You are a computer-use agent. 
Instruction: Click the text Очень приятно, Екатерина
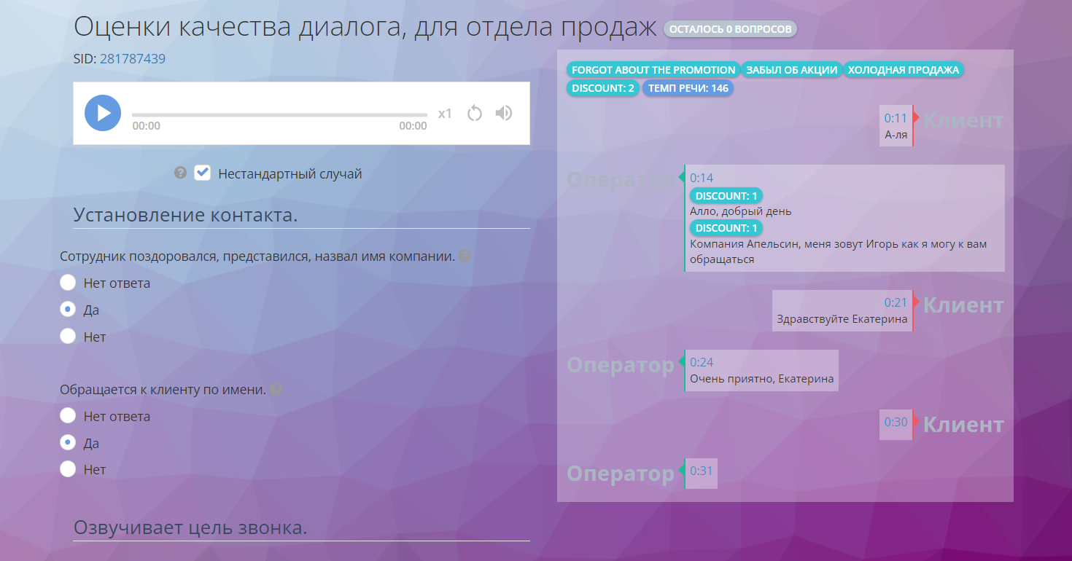pos(762,379)
